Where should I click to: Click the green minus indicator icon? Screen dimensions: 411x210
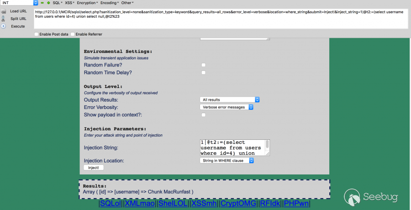click(42, 3)
